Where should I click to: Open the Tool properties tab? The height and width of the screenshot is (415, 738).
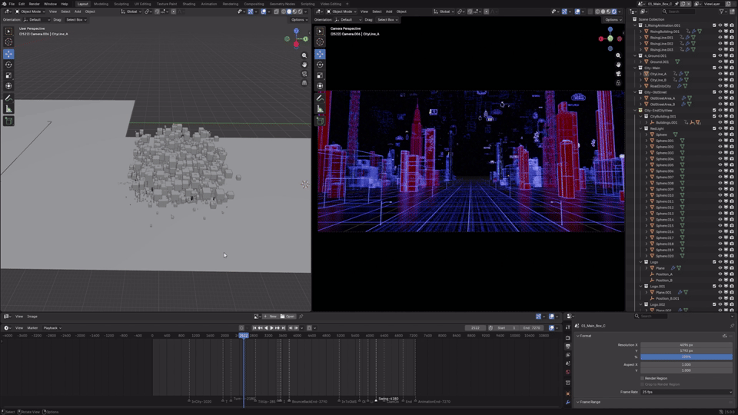point(568,327)
